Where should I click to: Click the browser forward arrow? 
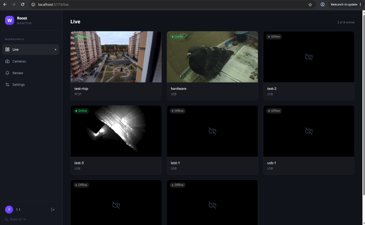[x=14, y=4]
